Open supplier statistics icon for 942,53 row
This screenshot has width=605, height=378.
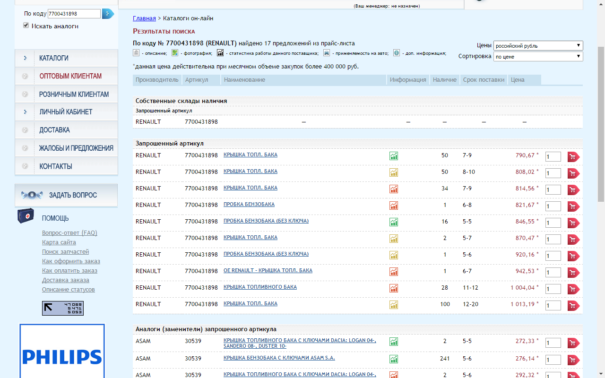tap(393, 272)
